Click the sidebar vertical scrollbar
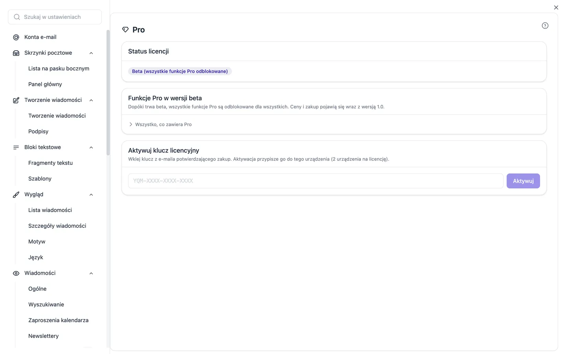 point(108,92)
